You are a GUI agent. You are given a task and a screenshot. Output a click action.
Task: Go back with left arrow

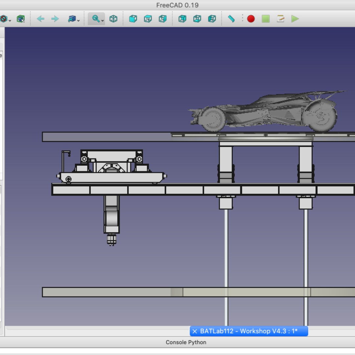pyautogui.click(x=40, y=19)
